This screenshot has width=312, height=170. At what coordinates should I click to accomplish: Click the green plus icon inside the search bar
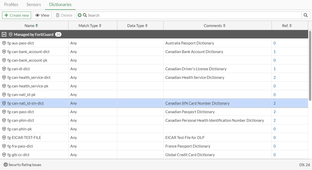coord(80,15)
